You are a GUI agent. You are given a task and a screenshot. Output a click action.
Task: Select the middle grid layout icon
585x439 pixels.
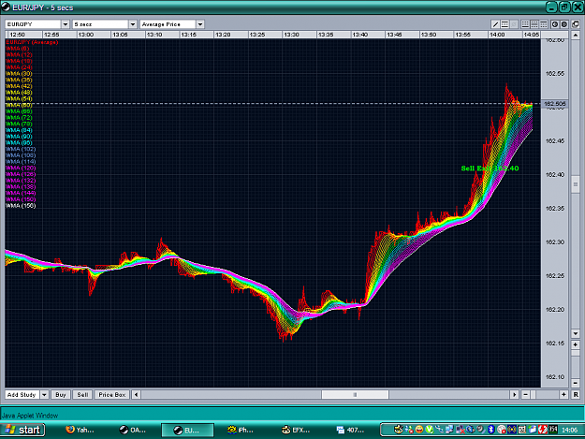(534, 24)
